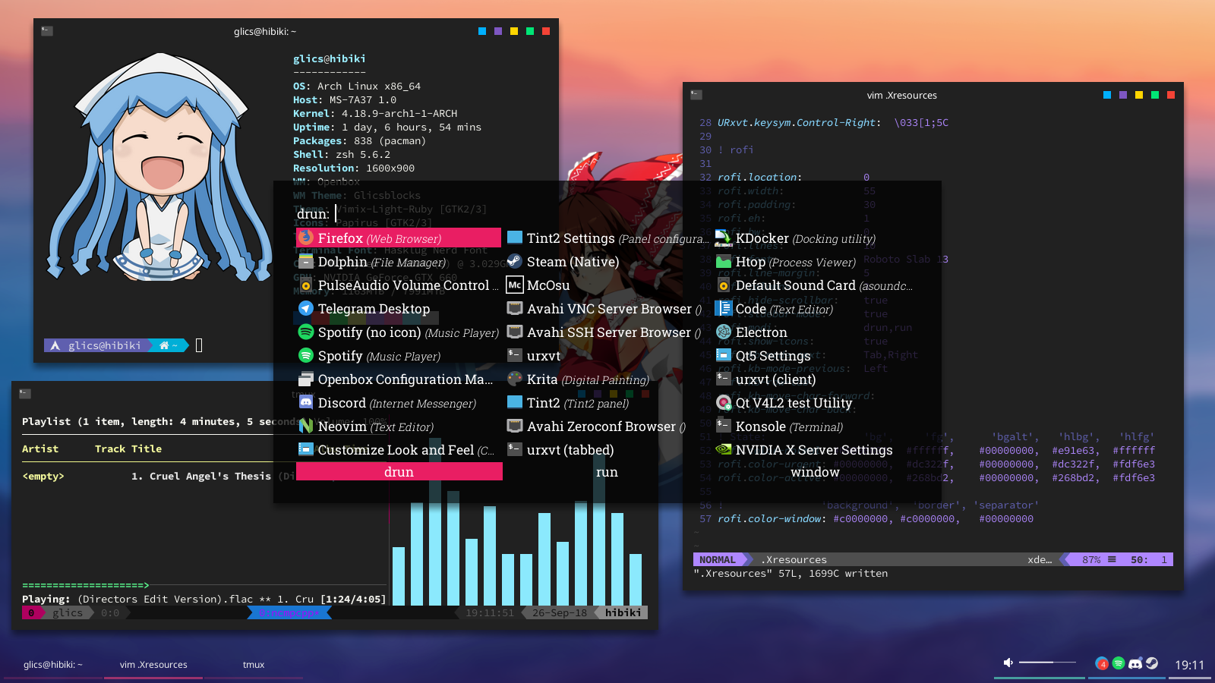Screen dimensions: 1215x683
Task: Launch Htop process viewer icon
Action: 724,262
